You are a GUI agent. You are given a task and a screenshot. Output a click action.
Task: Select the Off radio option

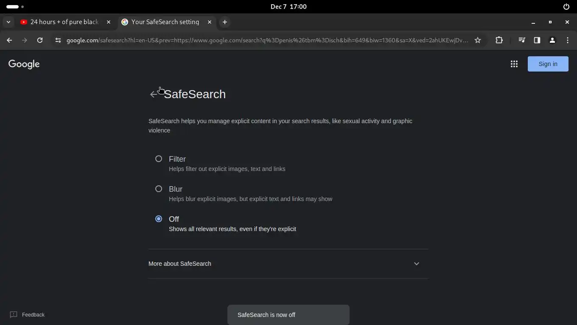[159, 219]
